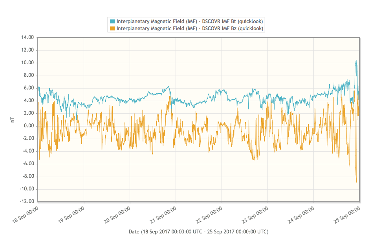Click the '21 Sep 00:00' x-axis label

[x=163, y=215]
